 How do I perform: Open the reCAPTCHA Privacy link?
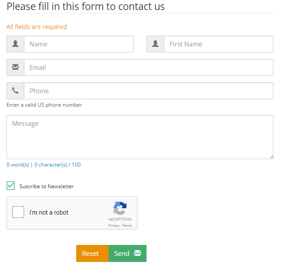coord(114,226)
